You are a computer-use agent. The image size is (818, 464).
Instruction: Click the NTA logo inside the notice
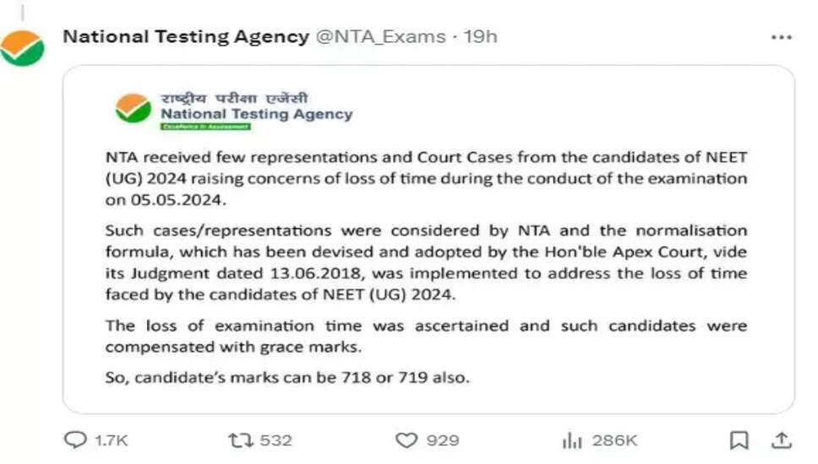click(x=133, y=110)
